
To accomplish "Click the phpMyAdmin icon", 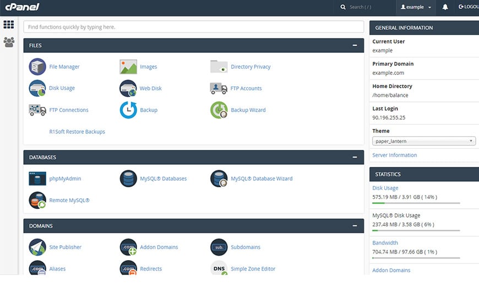I will point(37,179).
